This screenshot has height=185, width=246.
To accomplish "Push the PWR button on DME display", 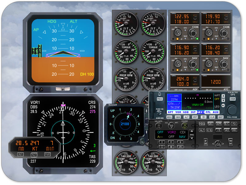I will click(47, 154).
